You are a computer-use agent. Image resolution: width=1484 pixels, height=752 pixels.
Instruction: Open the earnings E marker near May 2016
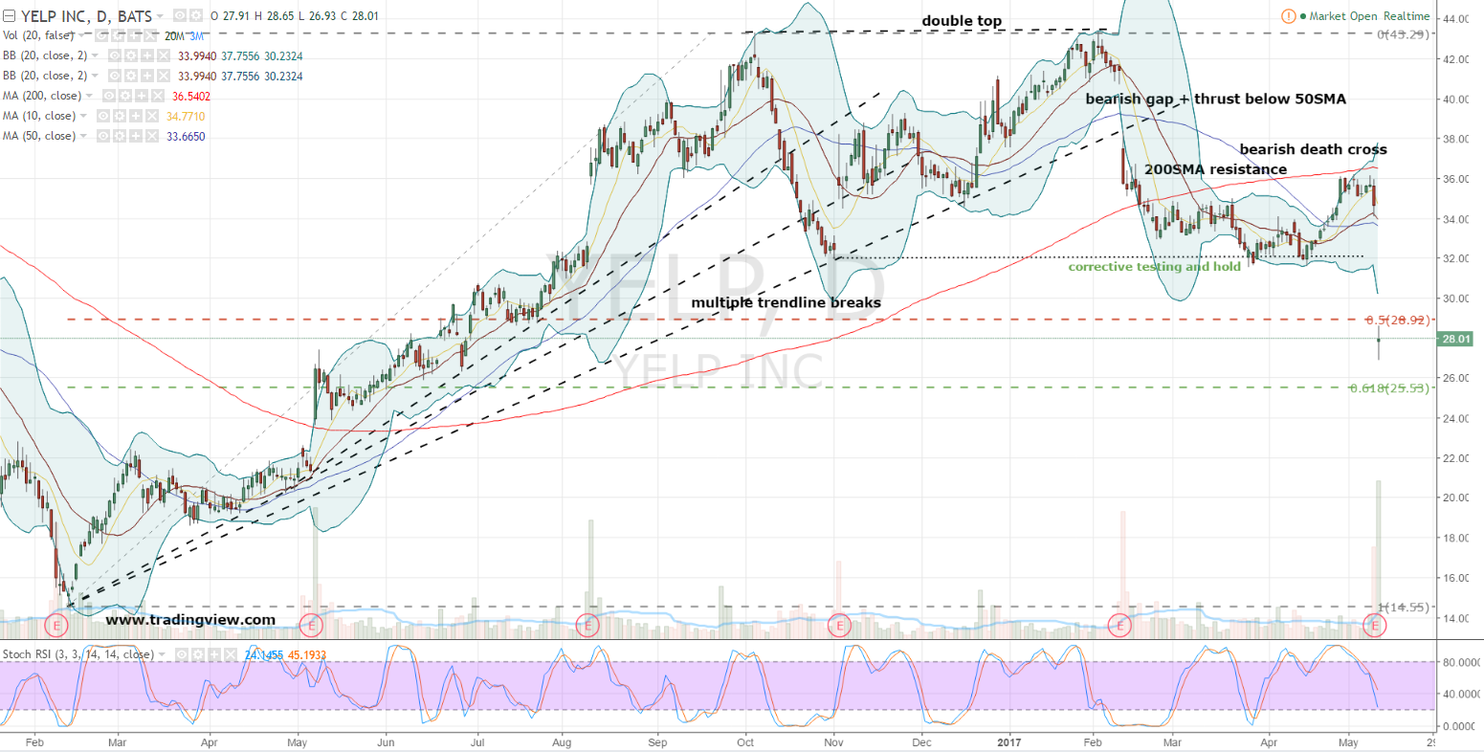(310, 626)
